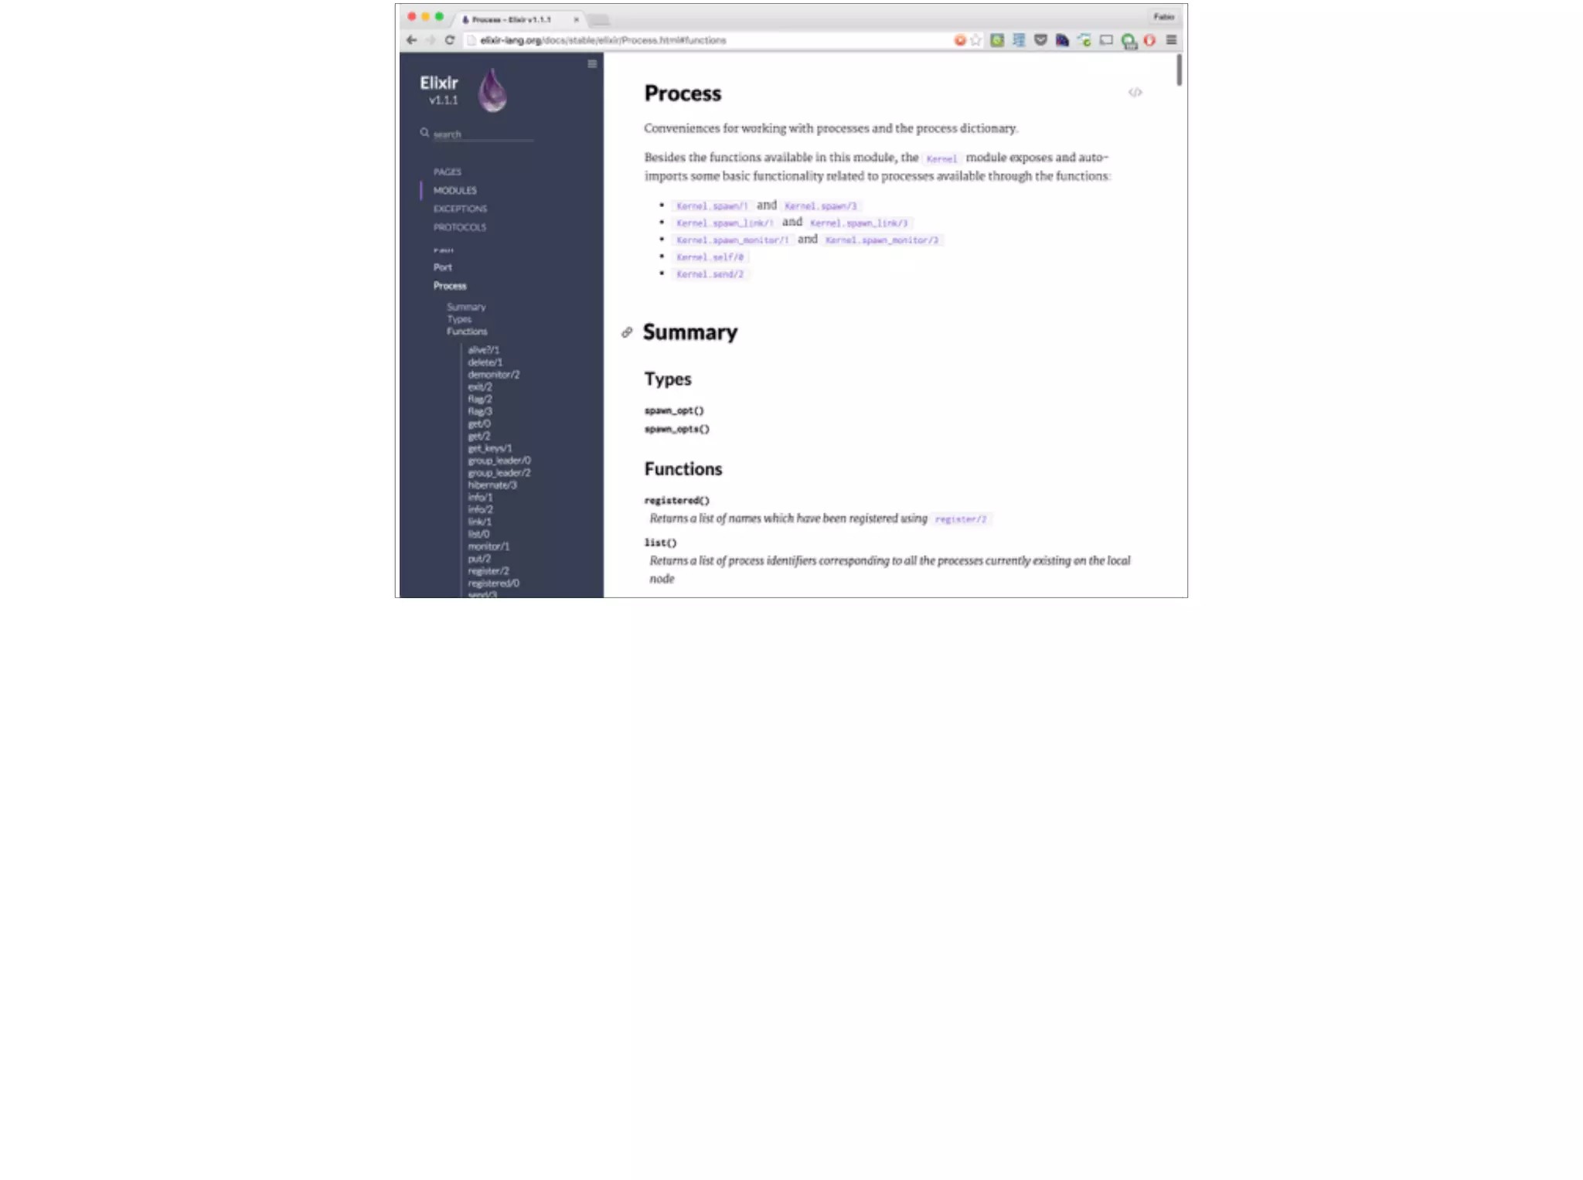Switch to the EXCEPTIONS sidebar tab

tap(460, 209)
